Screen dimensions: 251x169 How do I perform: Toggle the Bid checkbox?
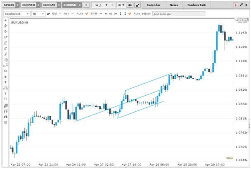coord(49,14)
